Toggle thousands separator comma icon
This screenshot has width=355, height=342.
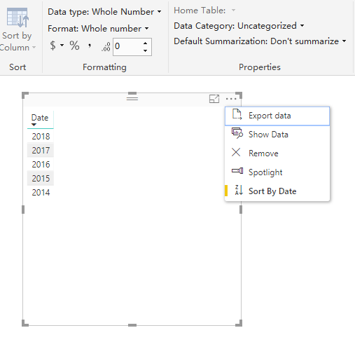[x=90, y=45]
